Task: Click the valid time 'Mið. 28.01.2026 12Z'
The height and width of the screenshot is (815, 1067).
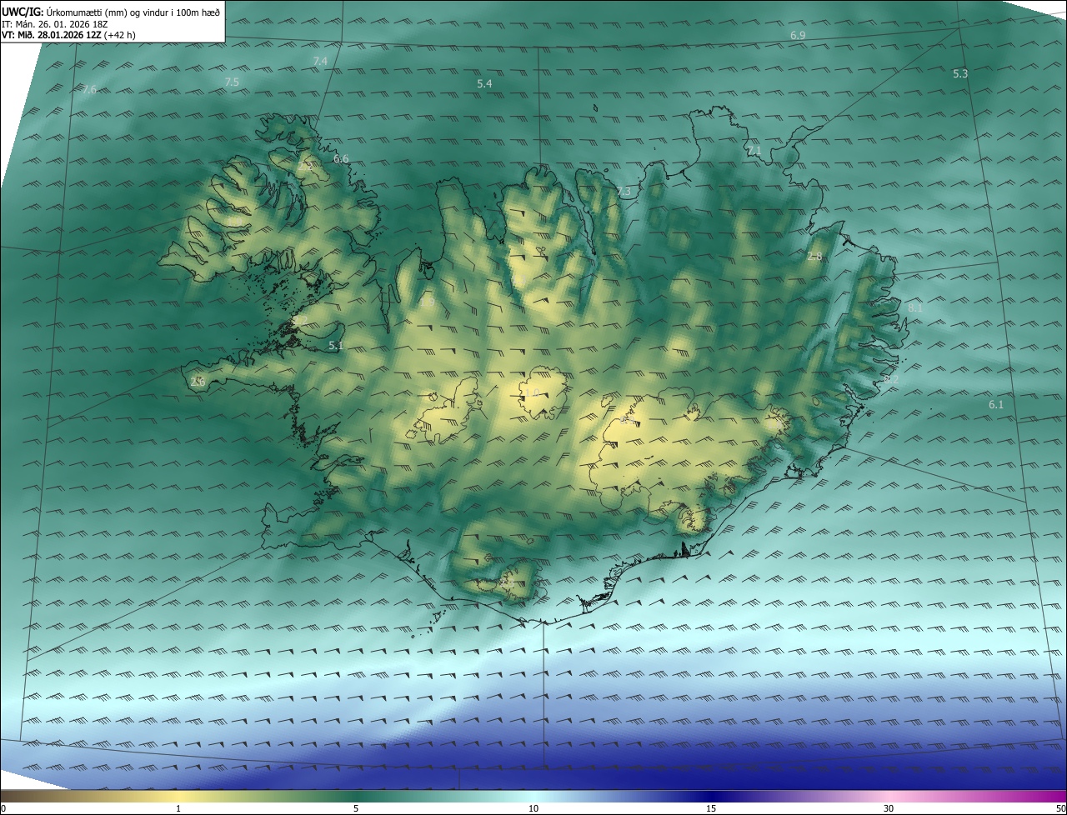Action: tap(58, 35)
